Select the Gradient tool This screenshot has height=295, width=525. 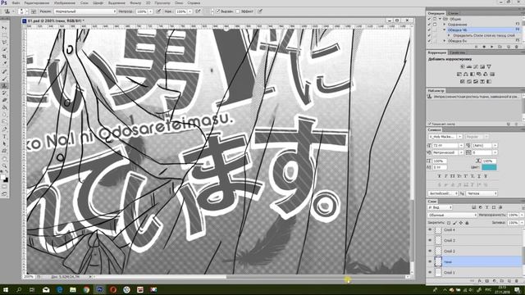(x=4, y=107)
